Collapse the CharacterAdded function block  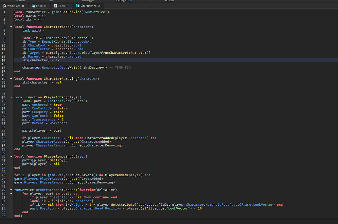11,27
